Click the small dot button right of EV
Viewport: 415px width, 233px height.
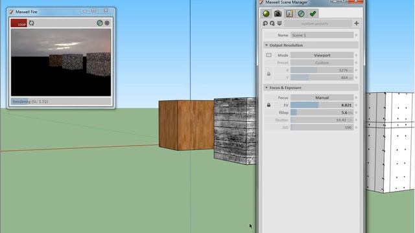[x=356, y=105]
